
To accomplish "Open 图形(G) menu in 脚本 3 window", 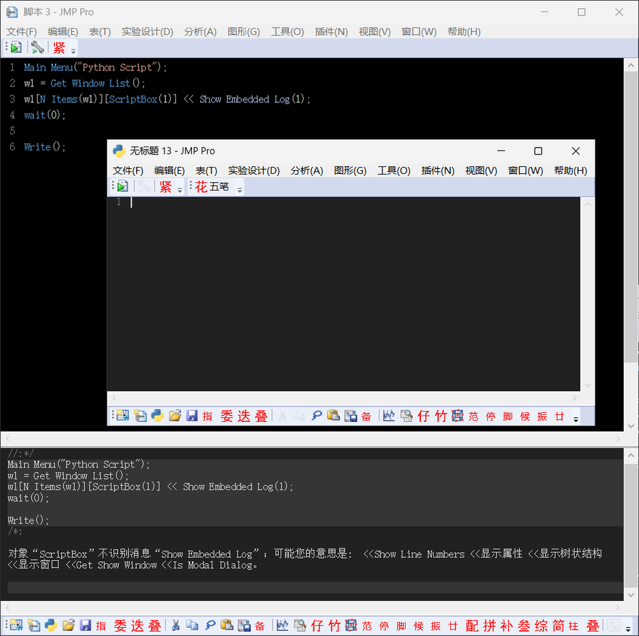I will point(244,32).
